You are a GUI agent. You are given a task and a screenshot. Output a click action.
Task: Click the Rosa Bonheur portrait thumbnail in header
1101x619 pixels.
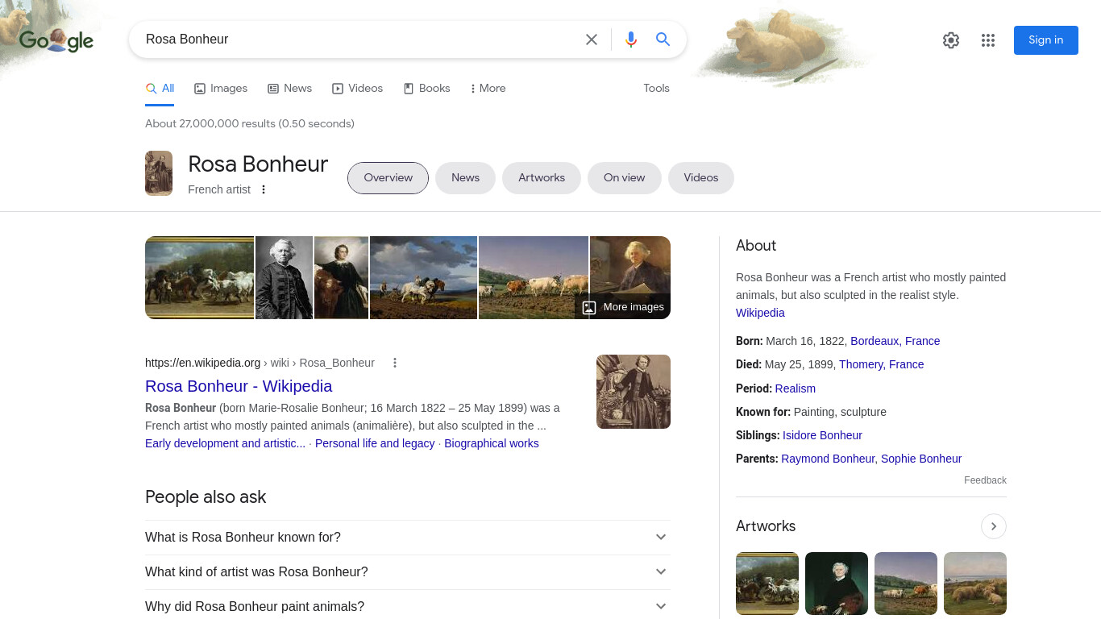click(159, 173)
